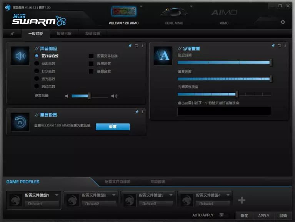Open the AIMO device tab
The height and width of the screenshot is (222, 295).
(224, 17)
